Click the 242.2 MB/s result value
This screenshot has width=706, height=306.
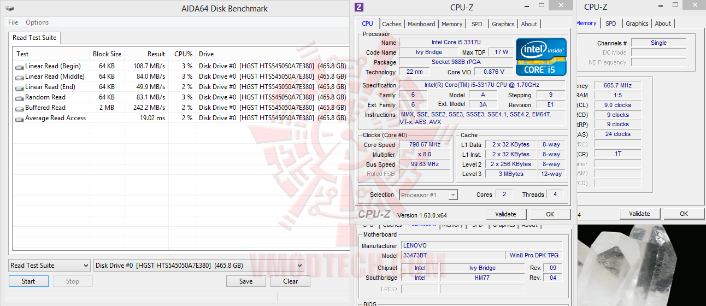(149, 108)
